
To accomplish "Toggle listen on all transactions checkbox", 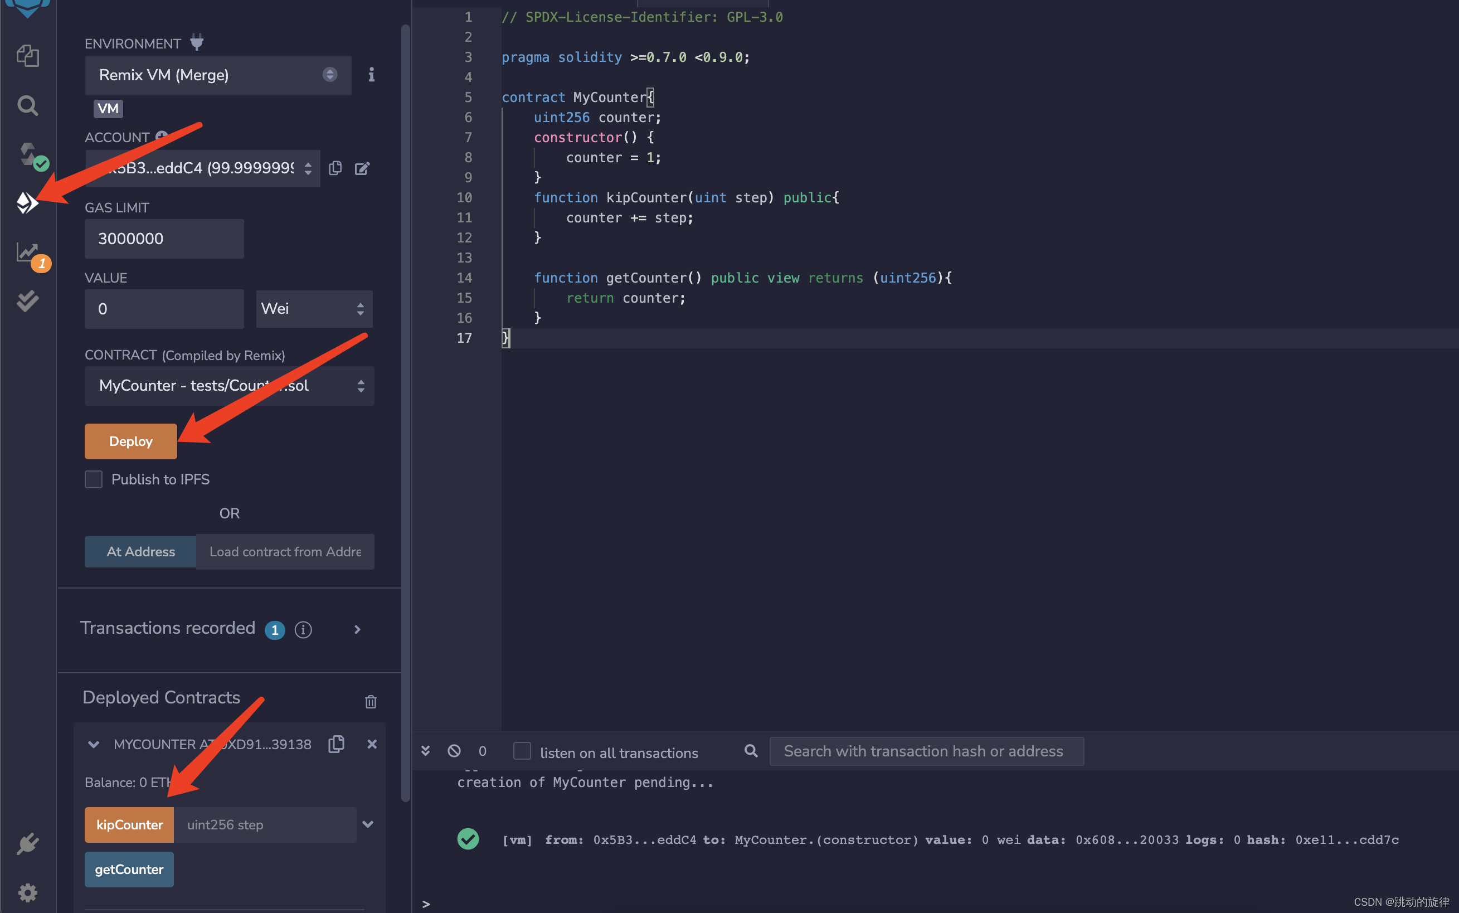I will point(522,751).
